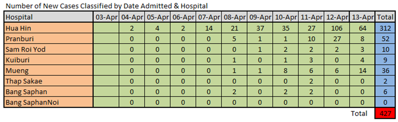Select the Pranburi row label
The height and width of the screenshot is (122, 398).
pyautogui.click(x=48, y=39)
